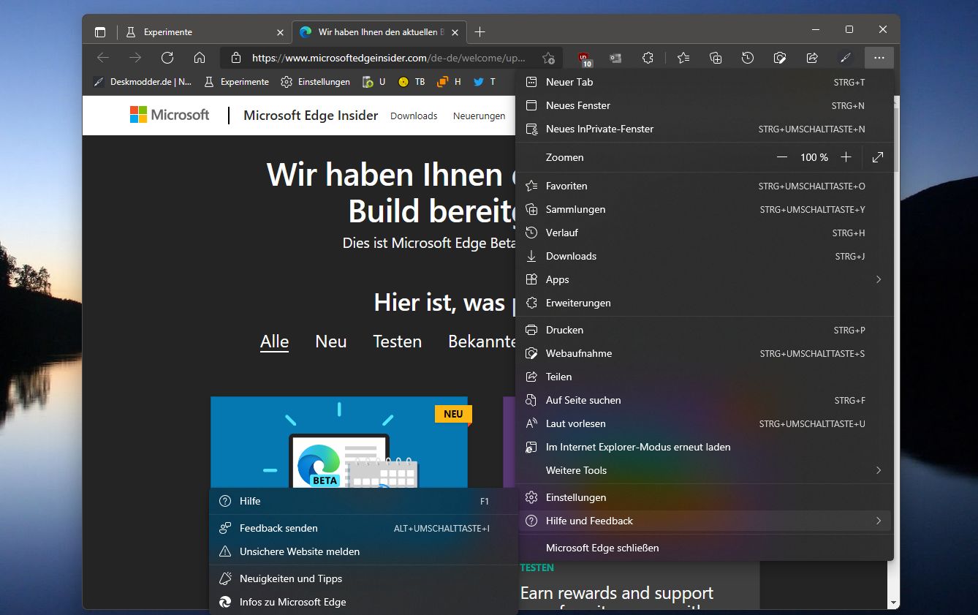This screenshot has height=615, width=978.
Task: Open the Twitter T bookmark
Action: (485, 82)
